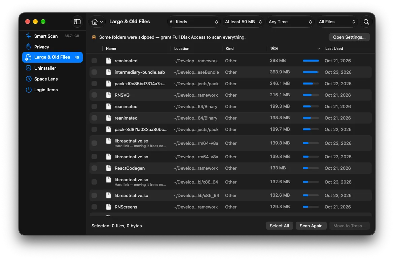394x260 pixels.
Task: Open the Any Time filter dropdown
Action: click(x=290, y=22)
